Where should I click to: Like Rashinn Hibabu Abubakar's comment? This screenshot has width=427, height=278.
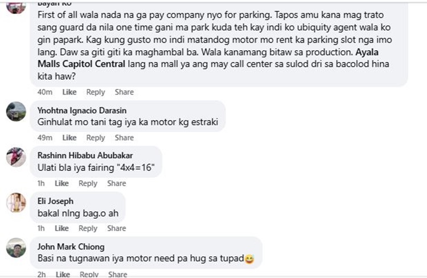pos(61,183)
